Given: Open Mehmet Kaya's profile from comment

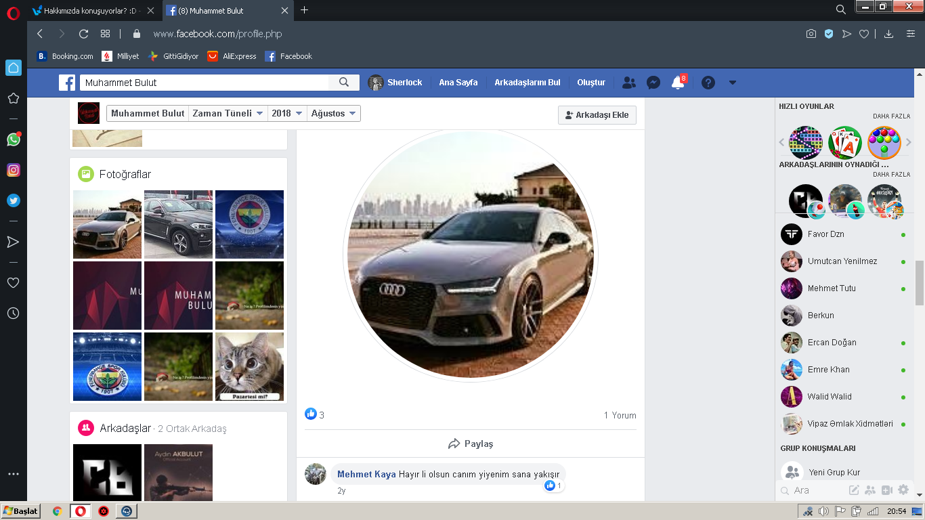Looking at the screenshot, I should 366,474.
